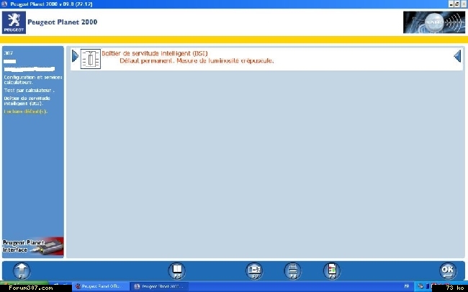Click the left-pointing arrow at the fault row's end
Image resolution: width=468 pixels, height=292 pixels.
(x=457, y=56)
